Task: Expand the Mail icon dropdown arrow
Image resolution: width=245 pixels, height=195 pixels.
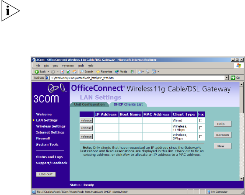Action: pyautogui.click(x=143, y=72)
